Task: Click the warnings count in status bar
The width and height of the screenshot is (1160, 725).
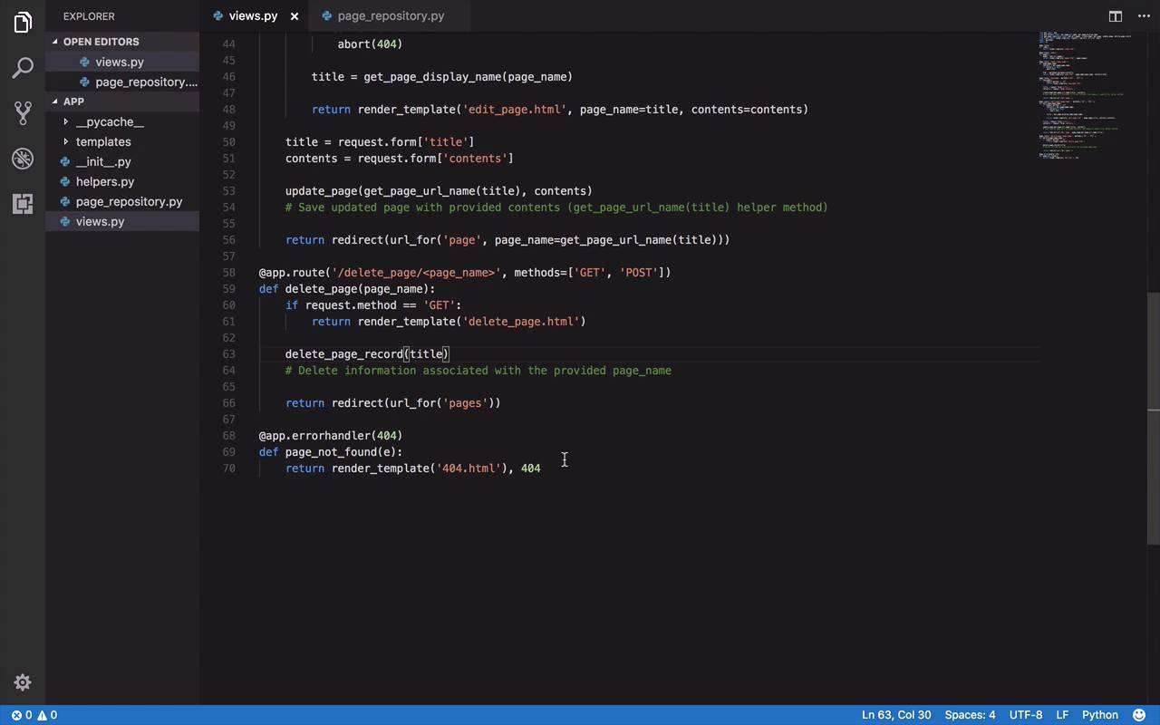Action: point(47,715)
